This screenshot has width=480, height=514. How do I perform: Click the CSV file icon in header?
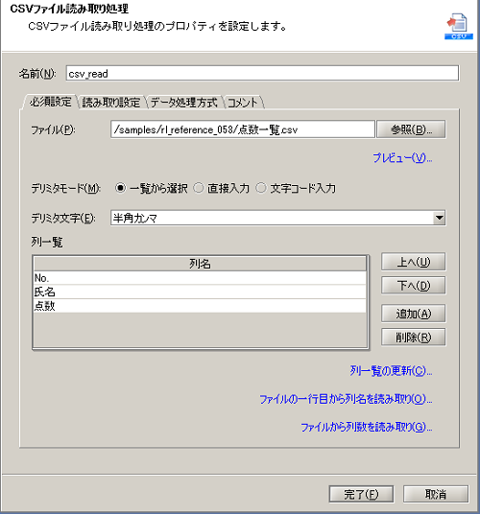(x=459, y=26)
